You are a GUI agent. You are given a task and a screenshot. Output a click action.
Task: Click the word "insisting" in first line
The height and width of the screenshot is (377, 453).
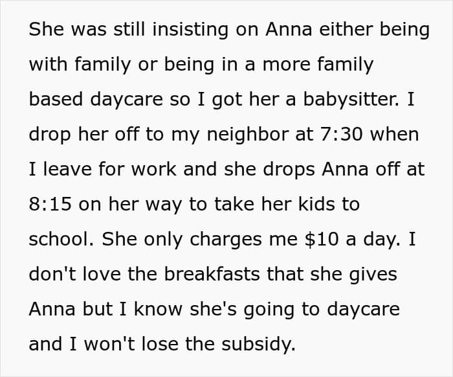190,30
